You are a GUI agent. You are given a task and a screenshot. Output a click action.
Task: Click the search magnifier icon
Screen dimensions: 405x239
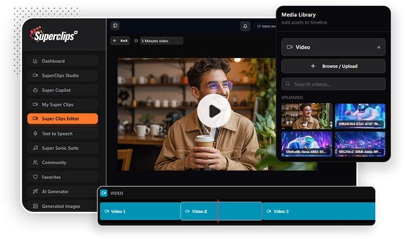click(288, 84)
